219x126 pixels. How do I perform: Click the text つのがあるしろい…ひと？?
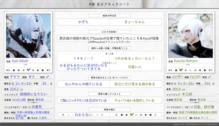[134, 58]
